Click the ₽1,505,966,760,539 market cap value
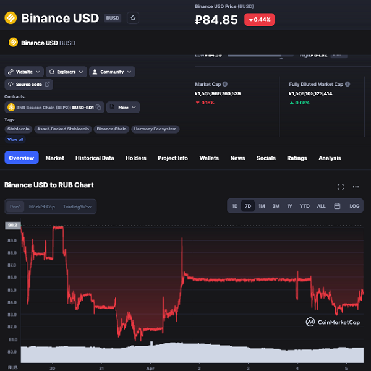Screen dimensions: 371x371 tap(218, 94)
